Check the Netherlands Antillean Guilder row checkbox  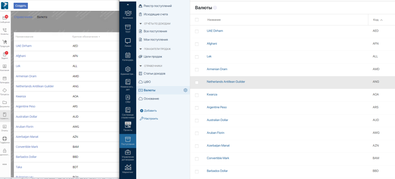pos(197,83)
